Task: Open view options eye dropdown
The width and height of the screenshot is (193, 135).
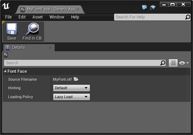Action: click(184, 63)
